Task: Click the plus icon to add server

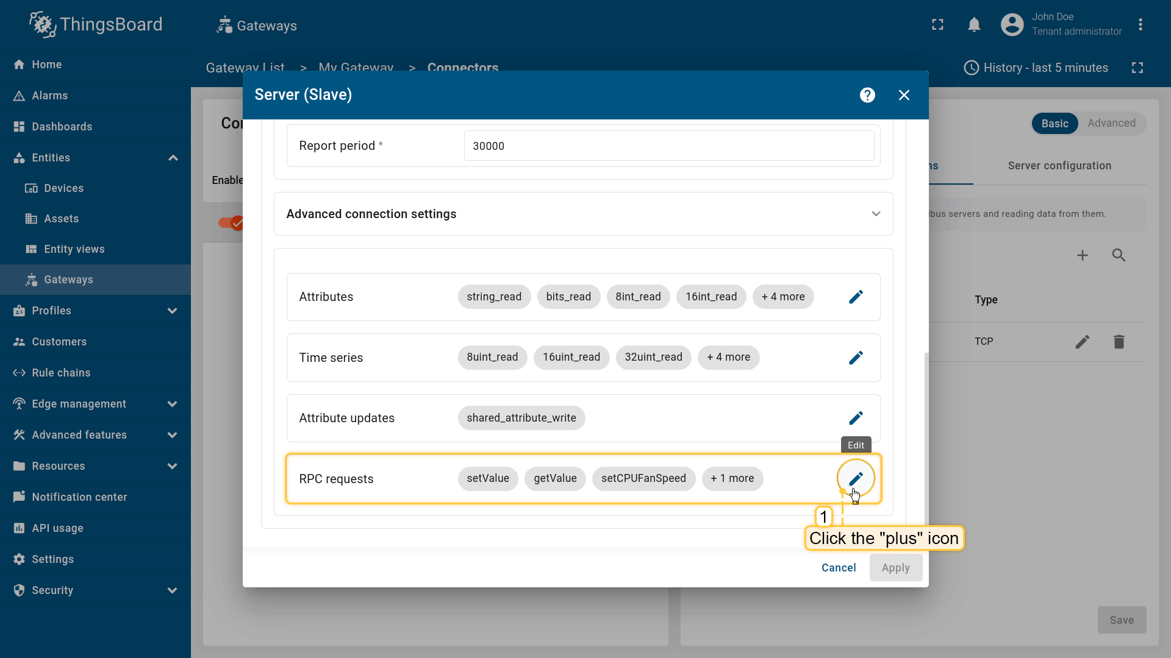Action: (1082, 255)
